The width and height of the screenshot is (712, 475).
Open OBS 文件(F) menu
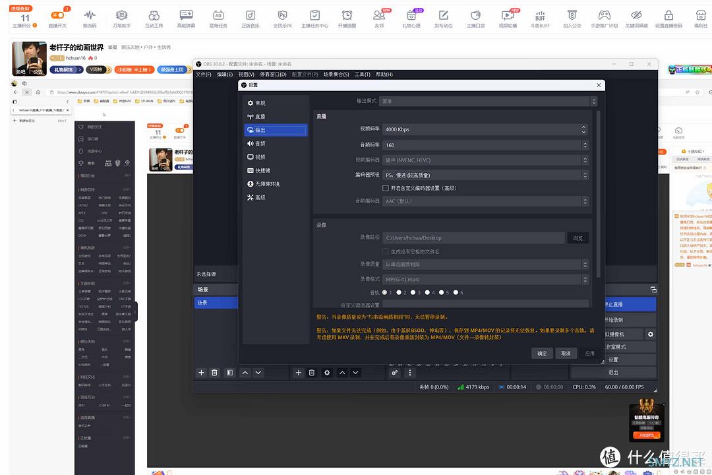point(204,75)
